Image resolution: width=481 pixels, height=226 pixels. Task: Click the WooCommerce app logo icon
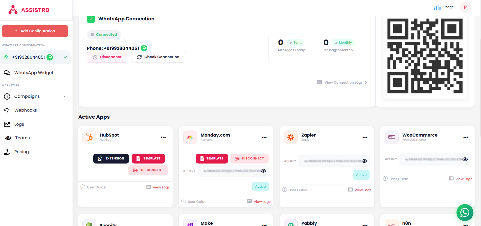click(392, 137)
